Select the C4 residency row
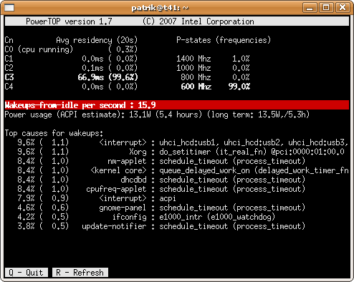 point(71,87)
